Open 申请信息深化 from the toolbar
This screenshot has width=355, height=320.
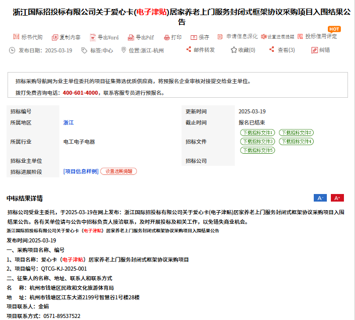[x=220, y=37]
